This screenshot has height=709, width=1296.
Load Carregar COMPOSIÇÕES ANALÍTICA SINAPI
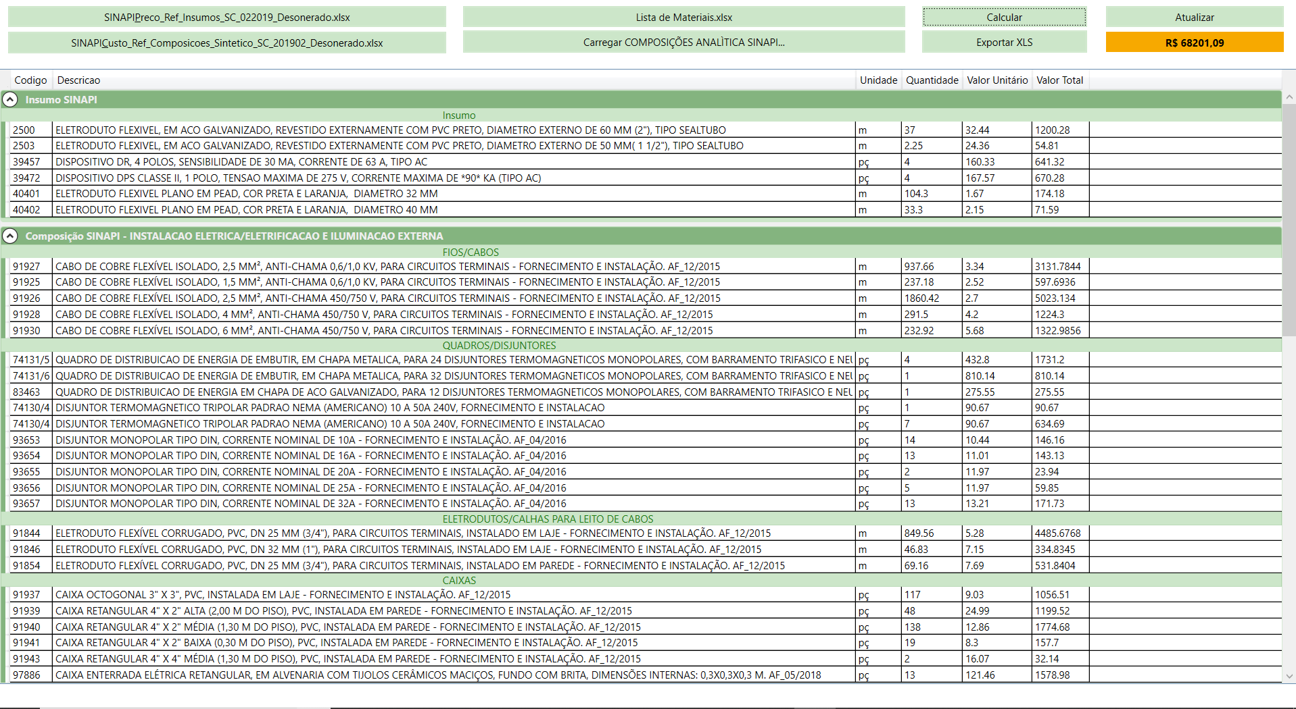click(x=683, y=43)
